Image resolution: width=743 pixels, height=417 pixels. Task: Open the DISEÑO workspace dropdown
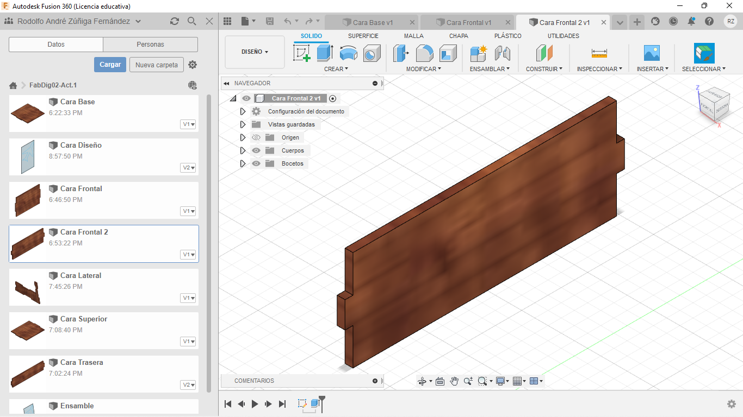coord(255,52)
